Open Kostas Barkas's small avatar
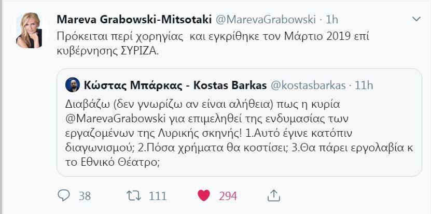Viewport: 431px width, 214px height. pos(73,84)
